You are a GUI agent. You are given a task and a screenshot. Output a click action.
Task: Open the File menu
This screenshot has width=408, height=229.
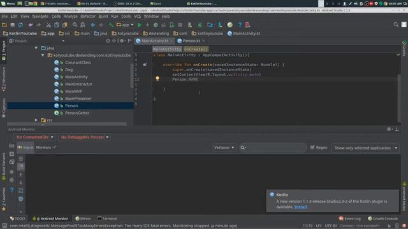[4, 17]
